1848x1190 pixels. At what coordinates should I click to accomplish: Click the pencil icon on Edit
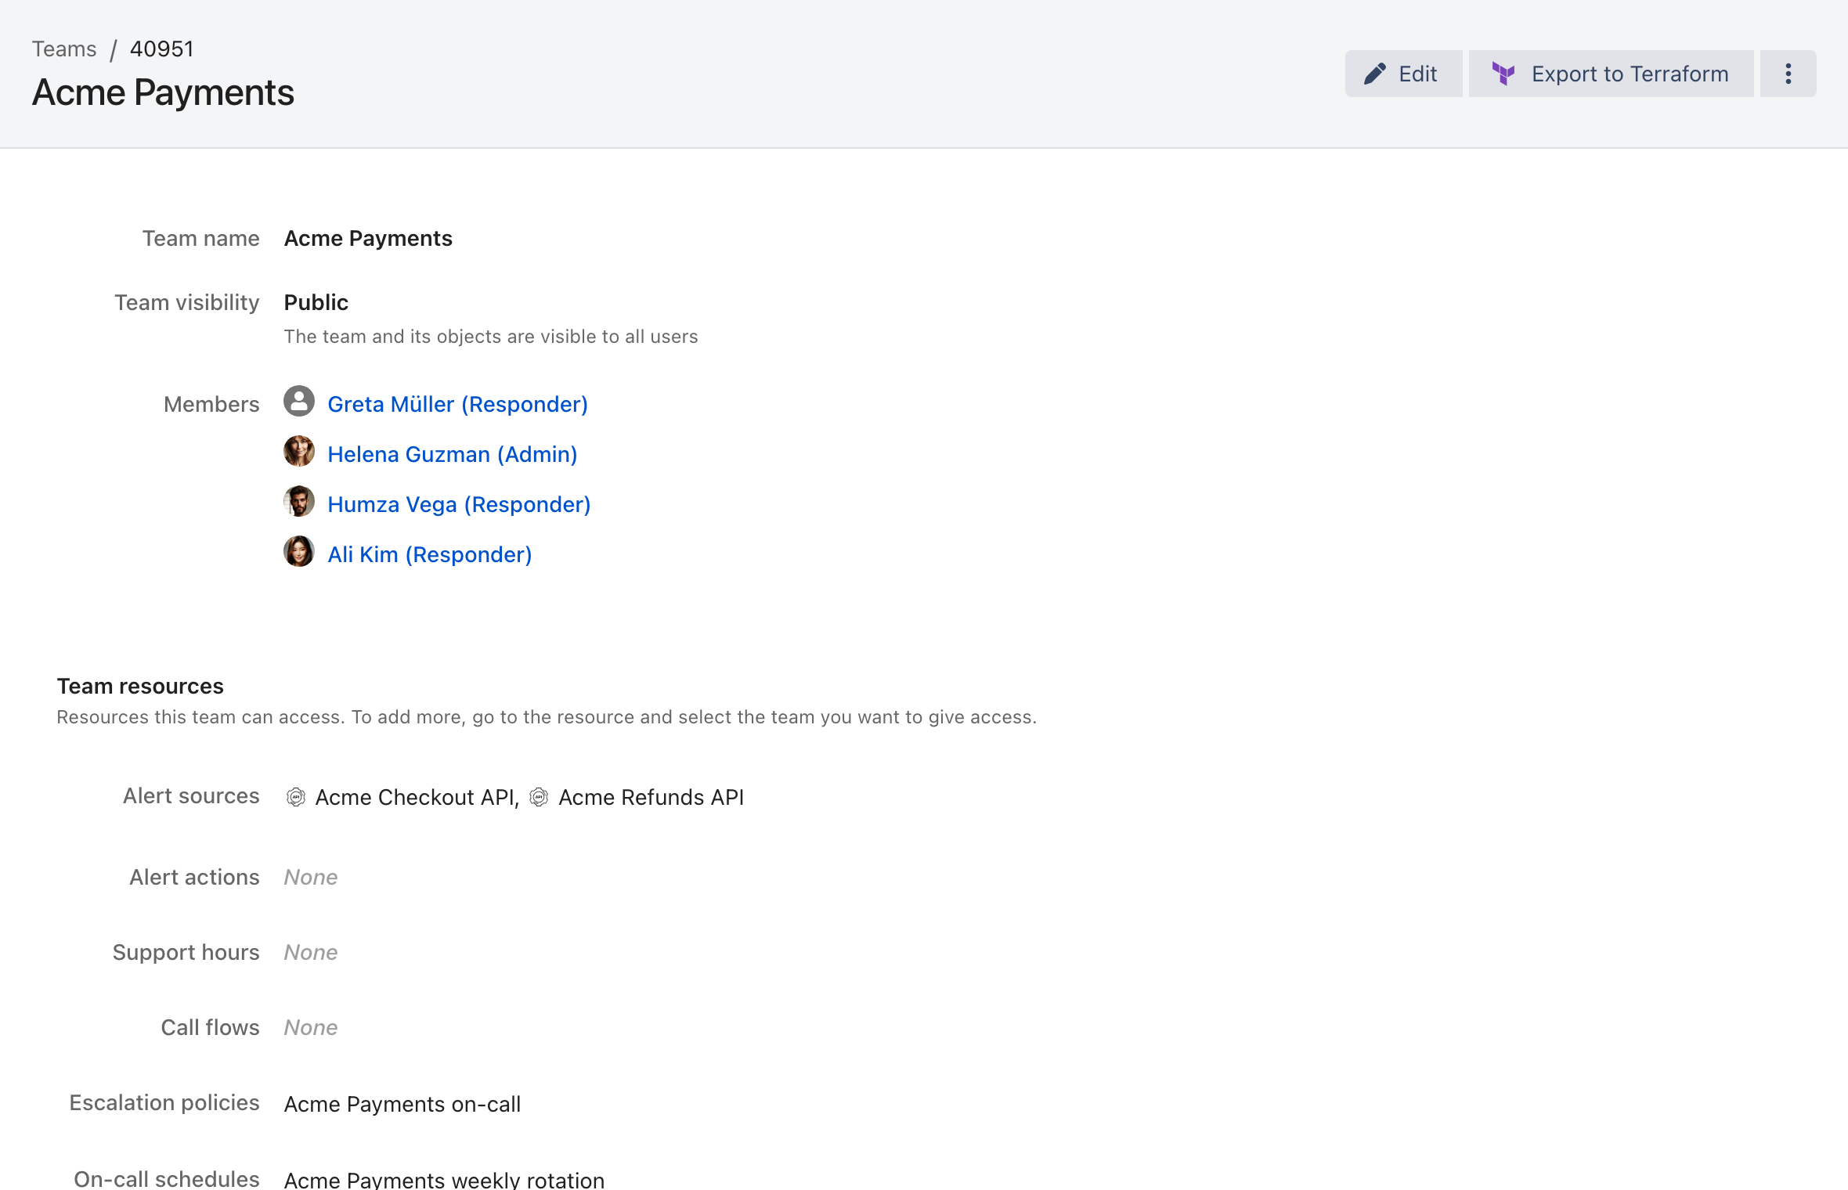point(1375,74)
